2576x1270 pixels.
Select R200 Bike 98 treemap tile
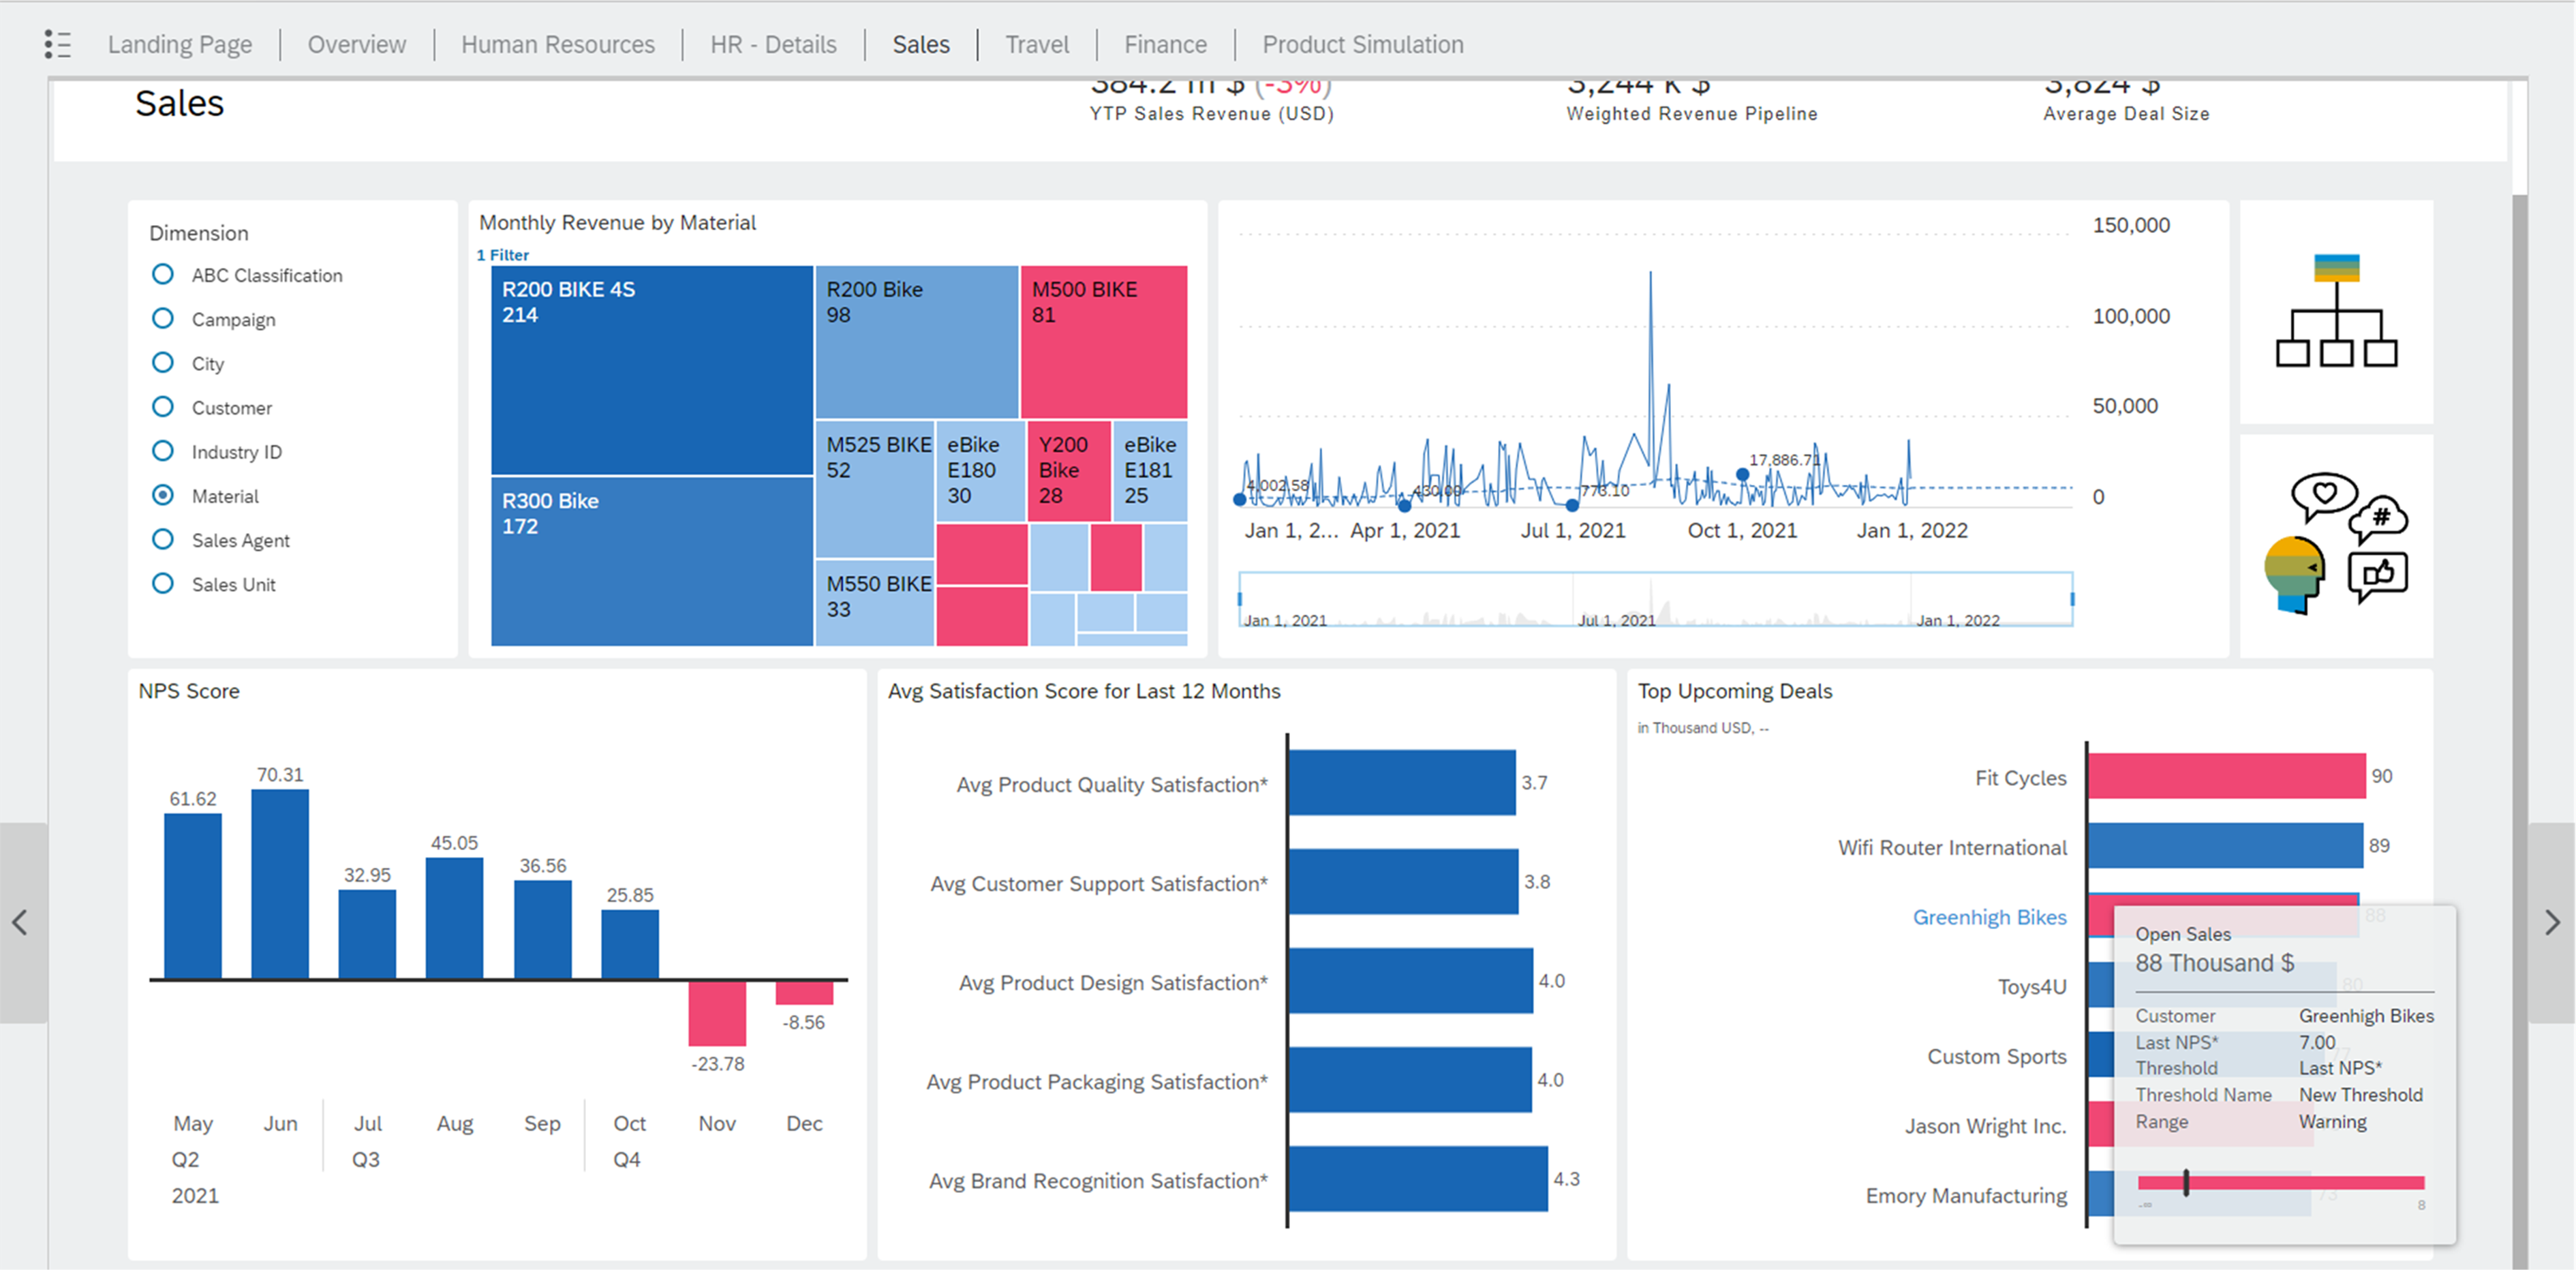(917, 342)
